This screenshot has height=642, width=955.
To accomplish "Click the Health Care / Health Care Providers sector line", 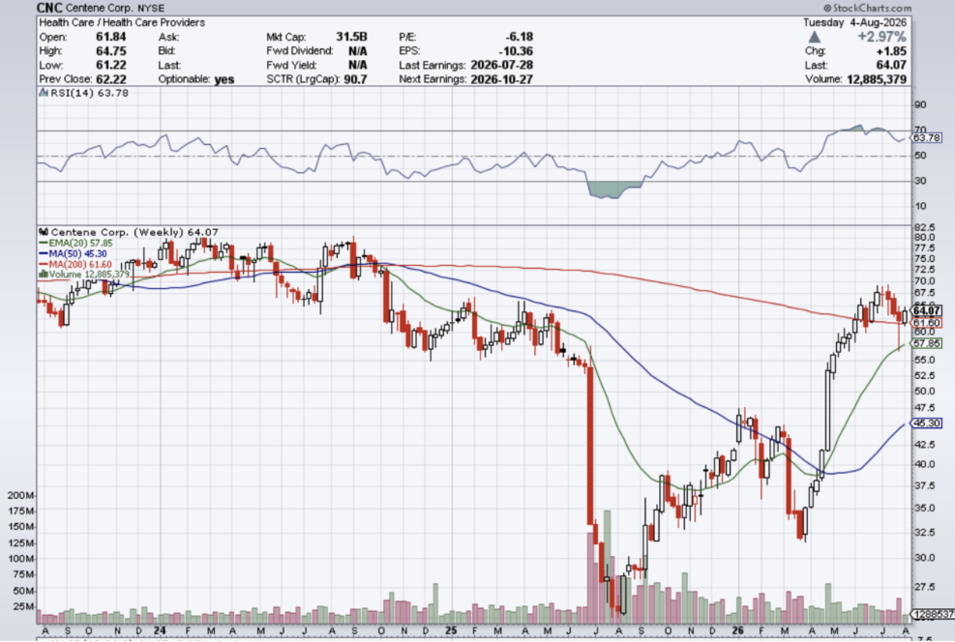I will tap(122, 22).
